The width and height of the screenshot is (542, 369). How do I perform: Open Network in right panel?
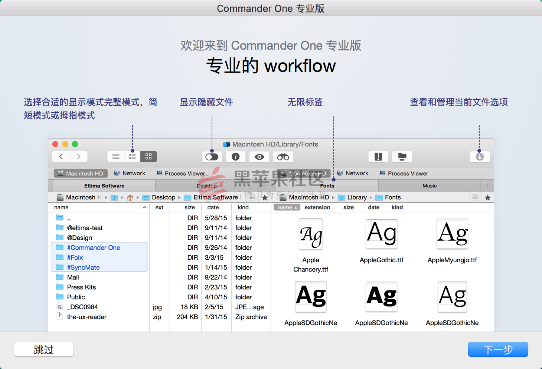(353, 173)
